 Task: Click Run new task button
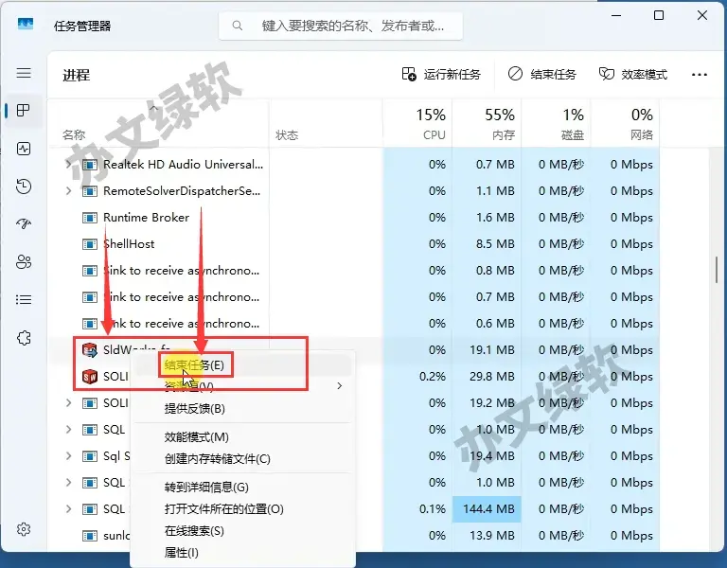click(441, 74)
